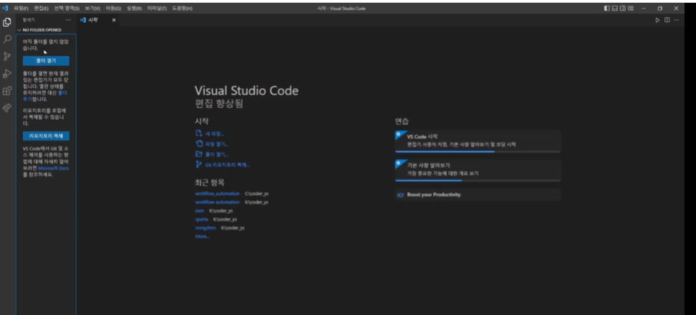Click the Git 리포지토리 복제... link
This screenshot has width=696, height=315.
[227, 165]
